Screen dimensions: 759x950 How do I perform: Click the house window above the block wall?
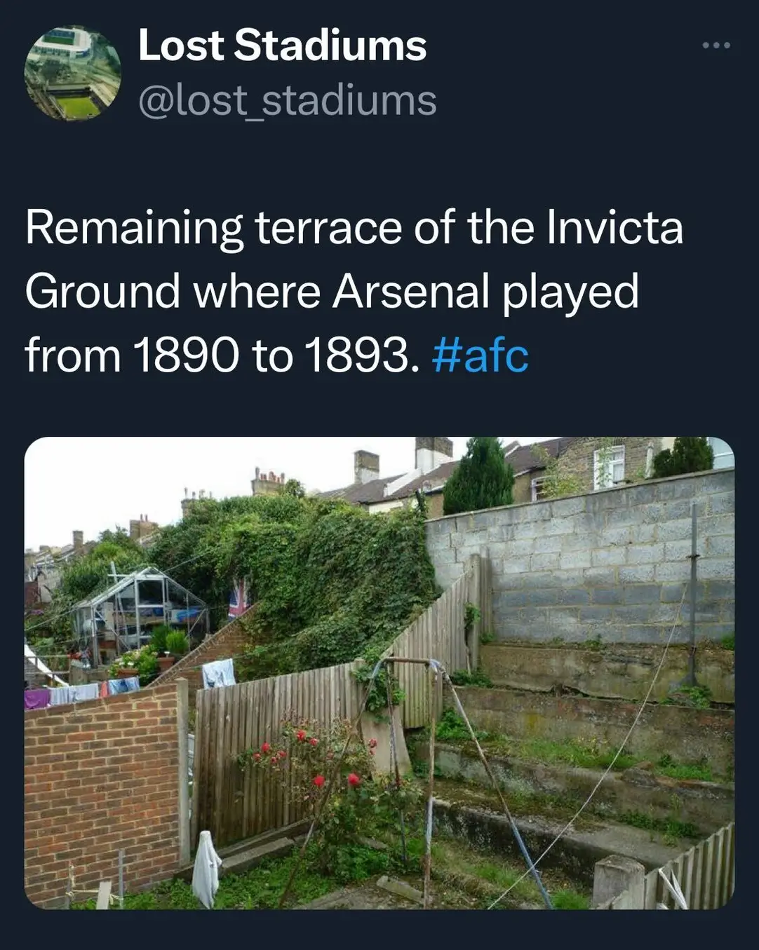609,466
